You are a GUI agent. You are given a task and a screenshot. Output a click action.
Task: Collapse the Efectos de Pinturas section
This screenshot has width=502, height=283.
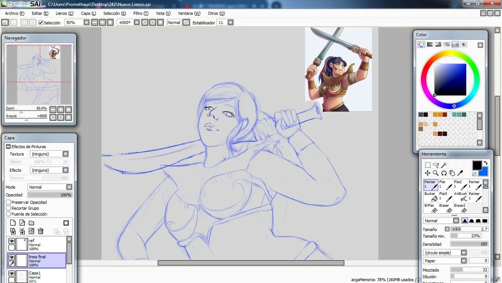pyautogui.click(x=8, y=146)
